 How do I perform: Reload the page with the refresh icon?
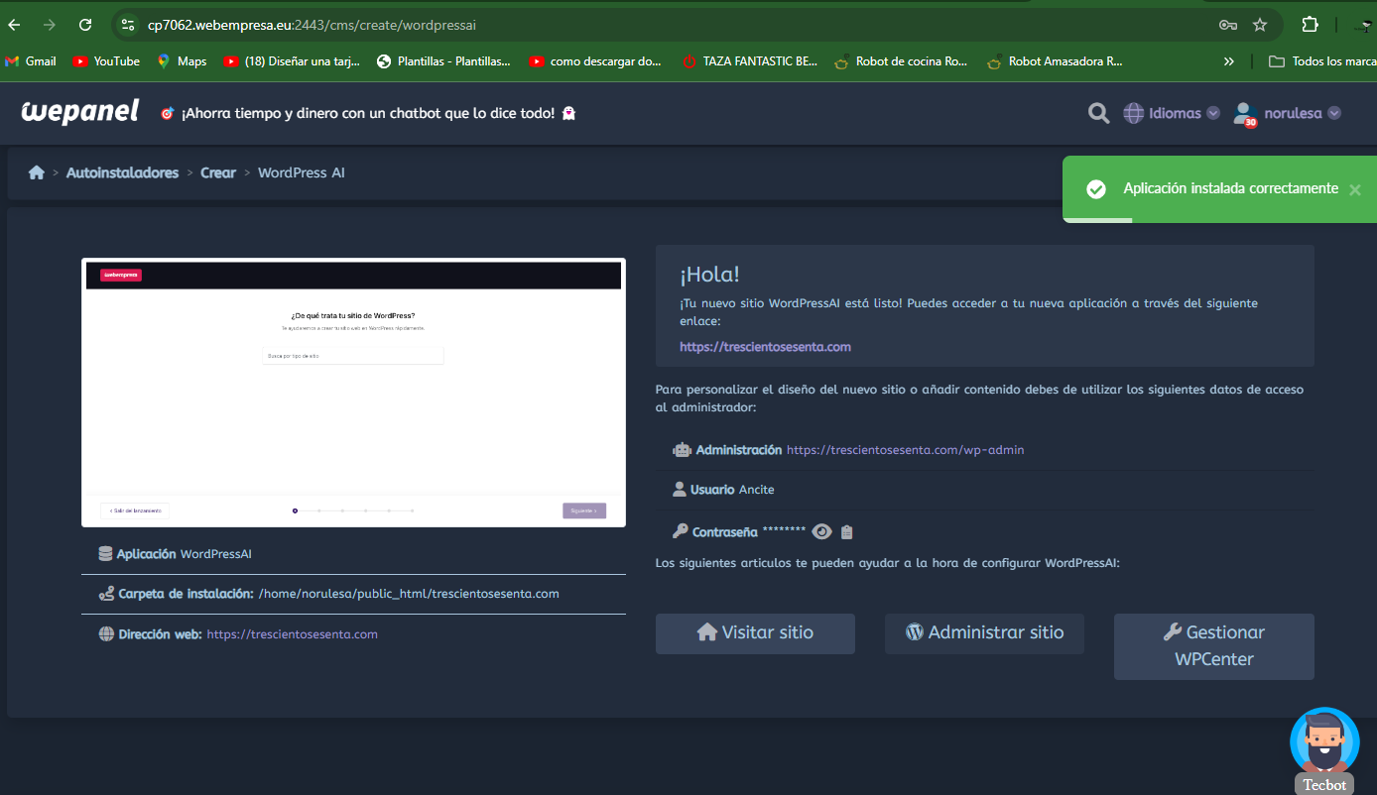[x=85, y=25]
